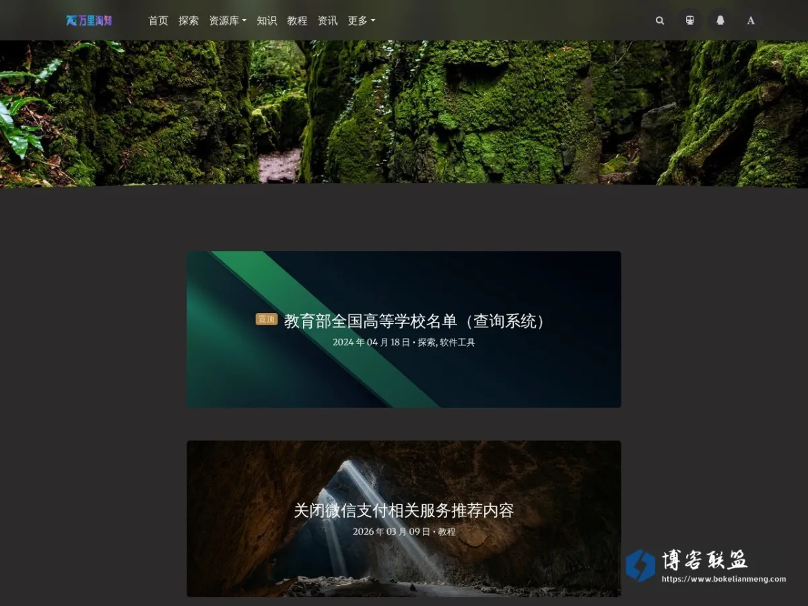Click the green diagonal stripe cover card
Viewport: 808px width, 606px height.
coord(404,329)
